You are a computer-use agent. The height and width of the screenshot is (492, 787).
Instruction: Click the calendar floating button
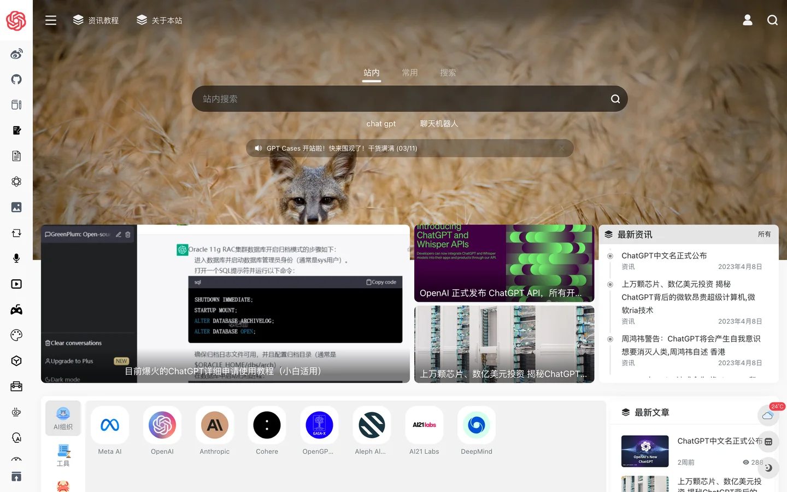click(x=768, y=442)
